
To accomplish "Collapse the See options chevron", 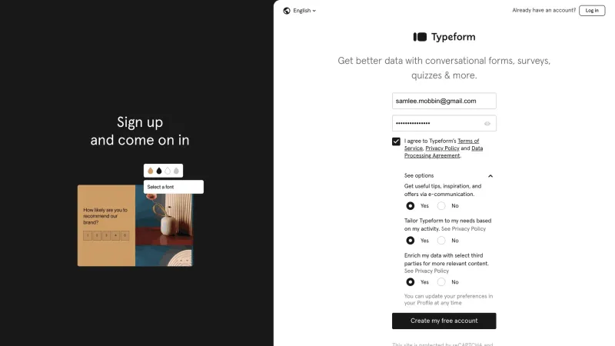I will [x=490, y=176].
